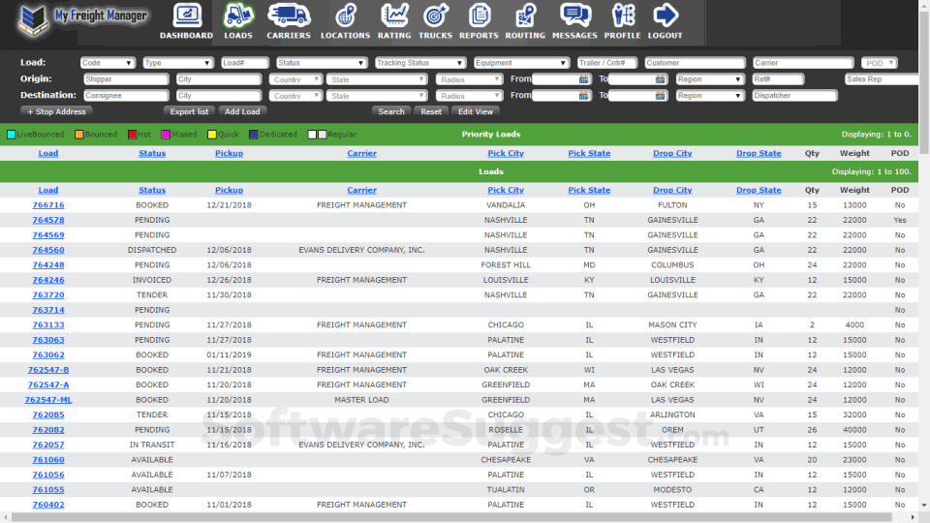Image resolution: width=930 pixels, height=523 pixels.
Task: Expand the Equipment dropdown
Action: 521,63
